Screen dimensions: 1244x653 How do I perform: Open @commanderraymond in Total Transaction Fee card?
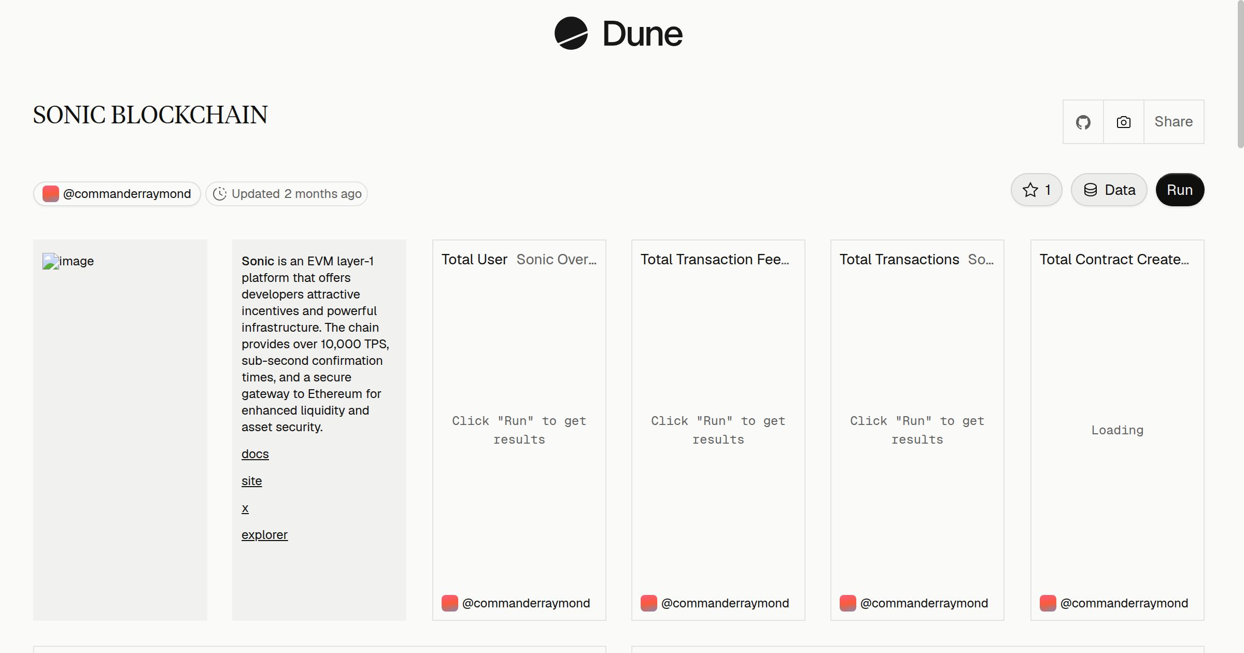(725, 603)
